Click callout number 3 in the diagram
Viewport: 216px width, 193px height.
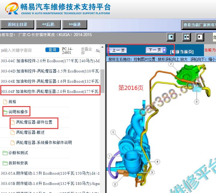(x=152, y=172)
